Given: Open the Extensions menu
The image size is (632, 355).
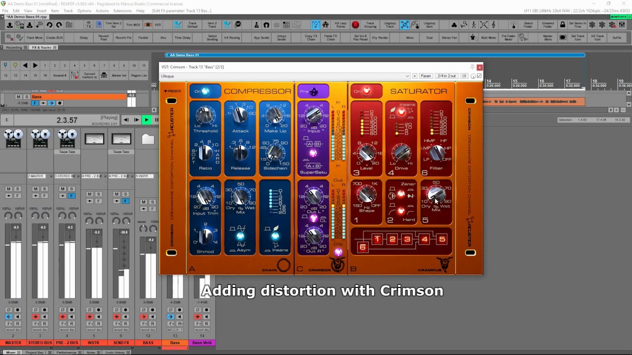Looking at the screenshot, I should click(x=122, y=11).
